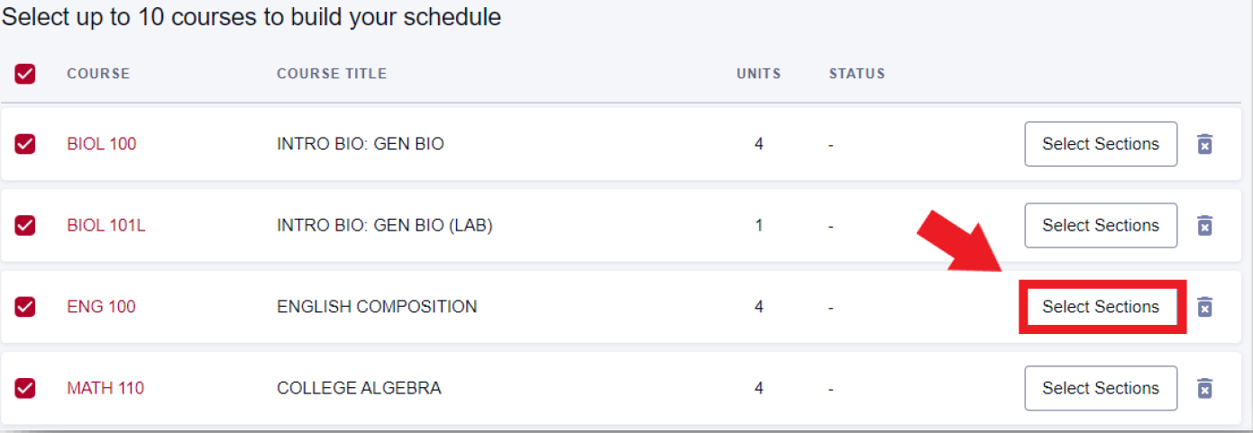The image size is (1253, 433).
Task: Choose Select Sections for MATH 110
Action: click(1101, 388)
